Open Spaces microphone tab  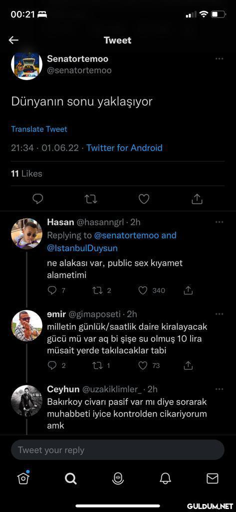118,478
